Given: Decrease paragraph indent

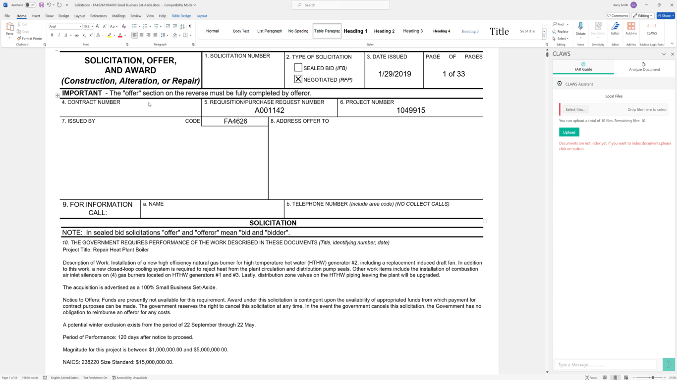Looking at the screenshot, I should pos(168,26).
